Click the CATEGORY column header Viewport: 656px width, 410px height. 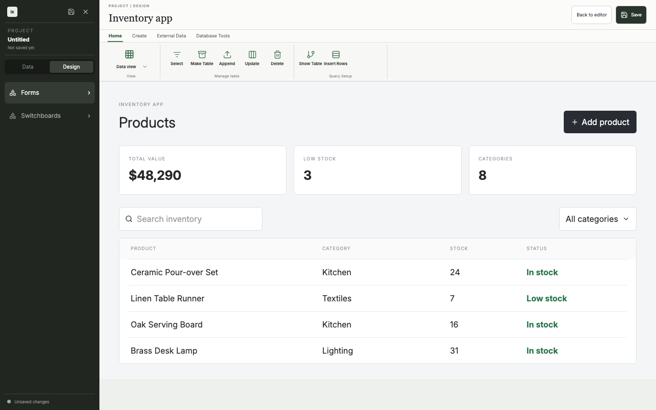tap(336, 249)
